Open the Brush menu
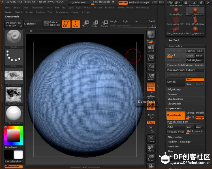 coord(17,8)
